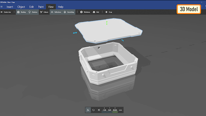The image size is (206, 116).
Task: Open the Paint menu
Action: (41, 7)
